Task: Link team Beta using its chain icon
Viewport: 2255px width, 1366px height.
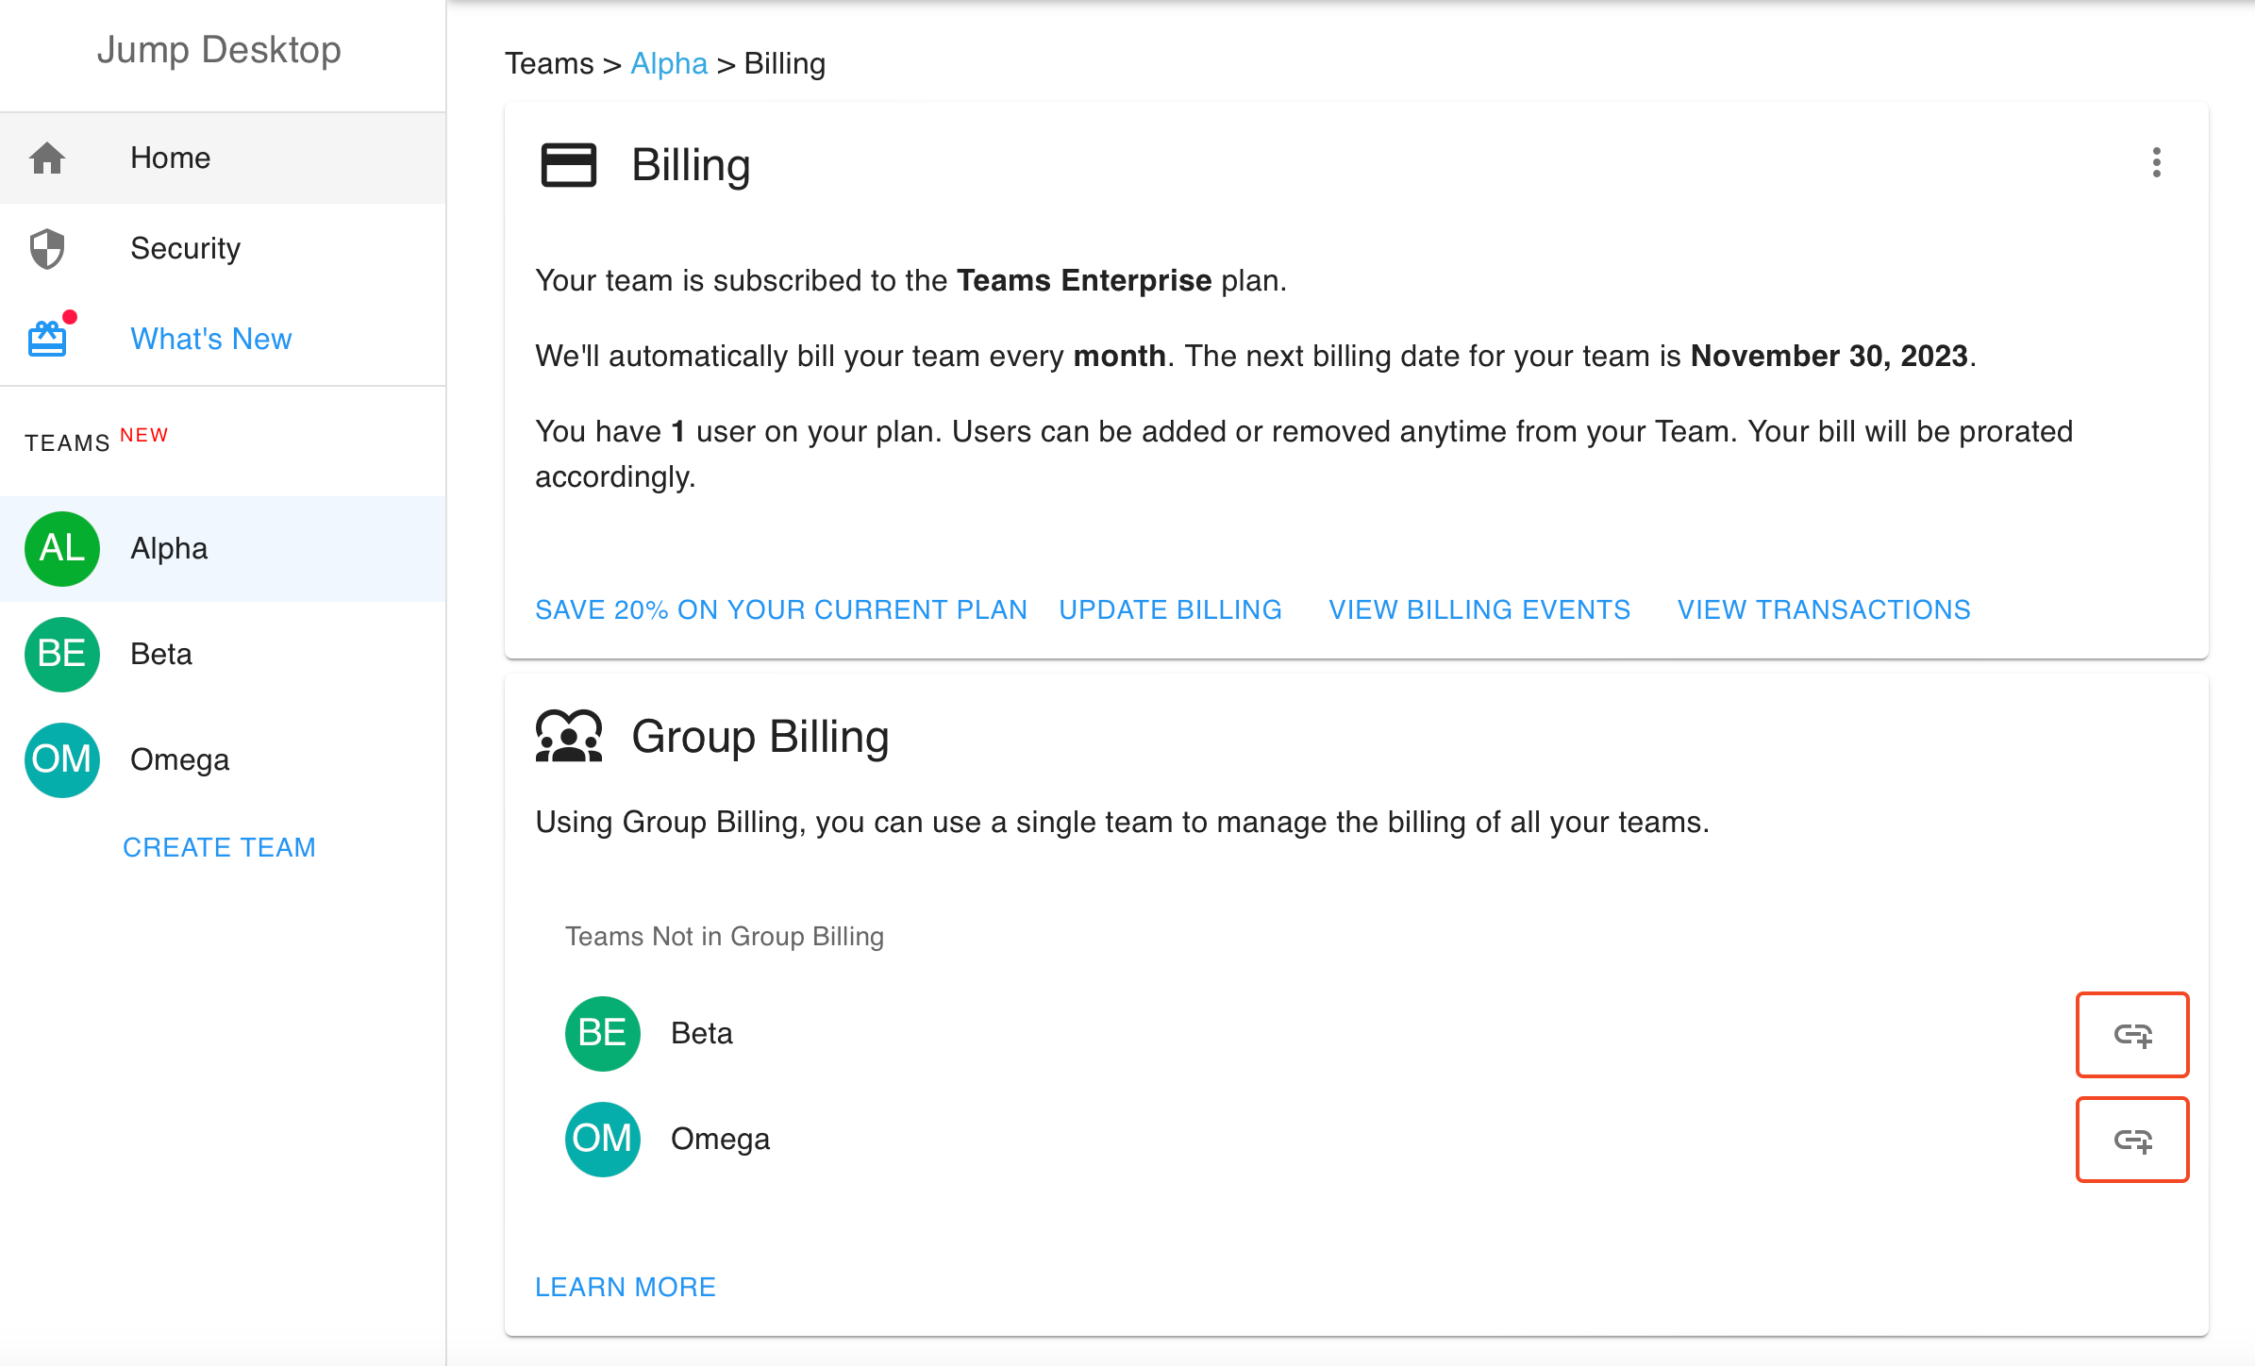Action: (2132, 1035)
